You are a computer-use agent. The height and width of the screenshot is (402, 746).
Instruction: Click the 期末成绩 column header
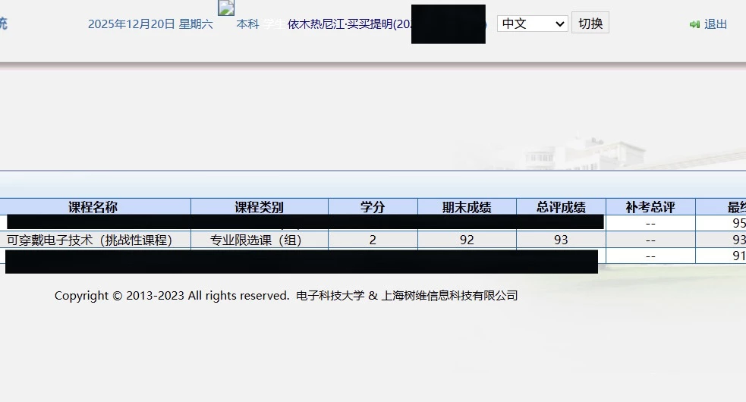click(x=467, y=207)
